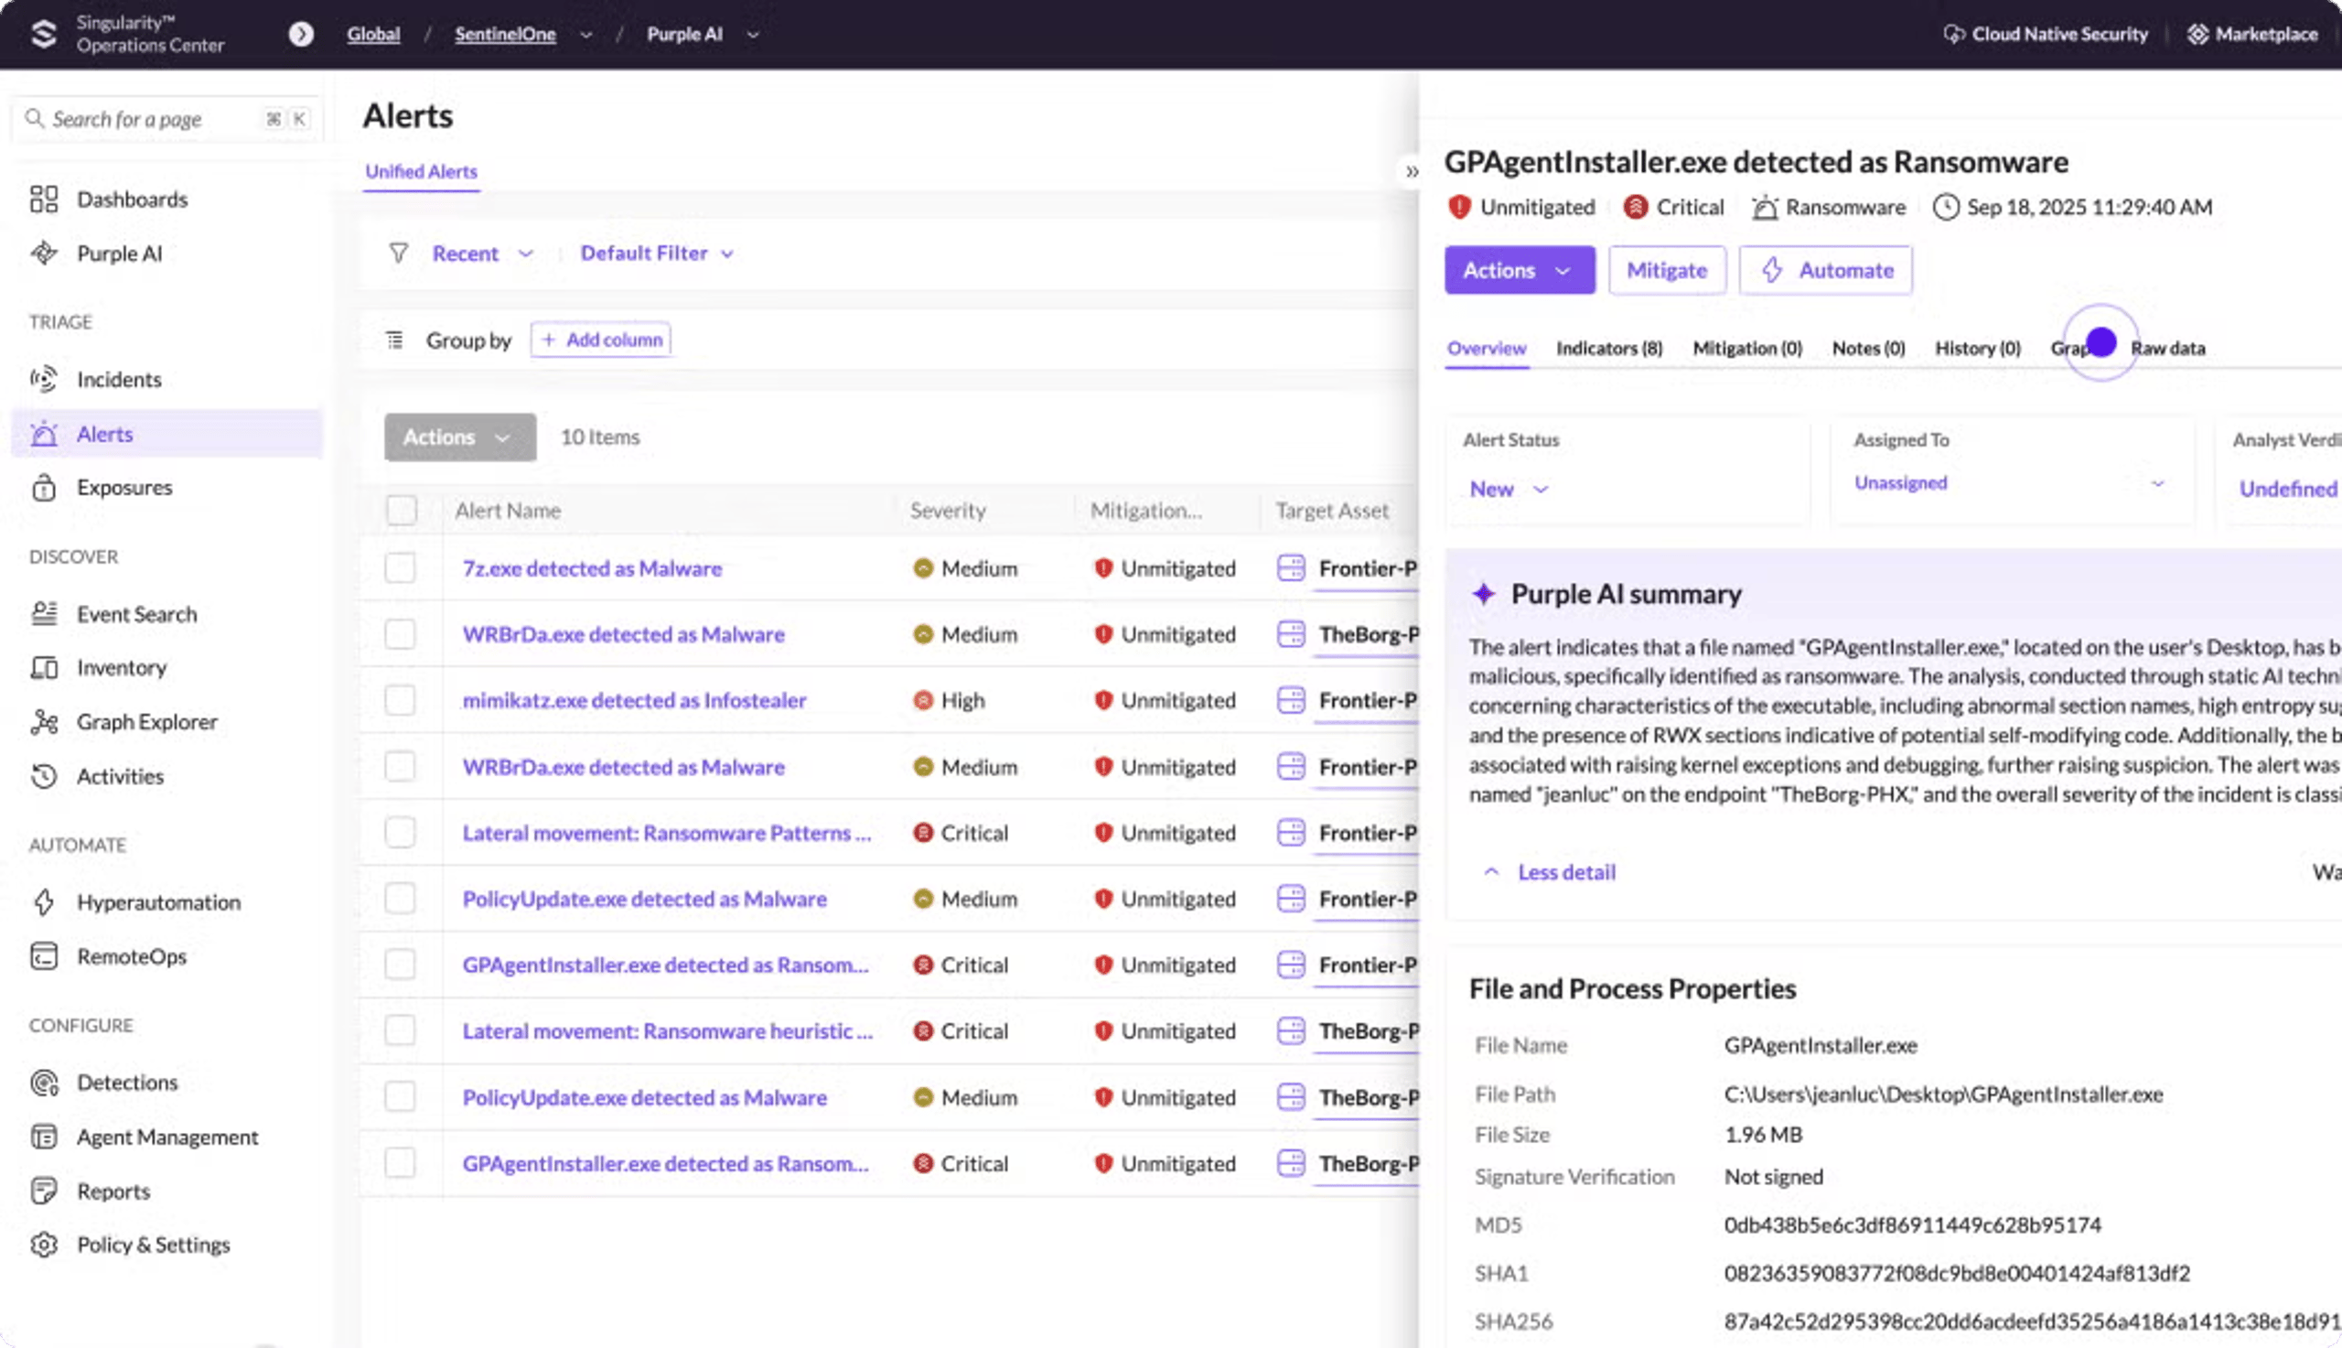Image resolution: width=2342 pixels, height=1348 pixels.
Task: Switch to the Indicators tab
Action: pyautogui.click(x=1608, y=348)
